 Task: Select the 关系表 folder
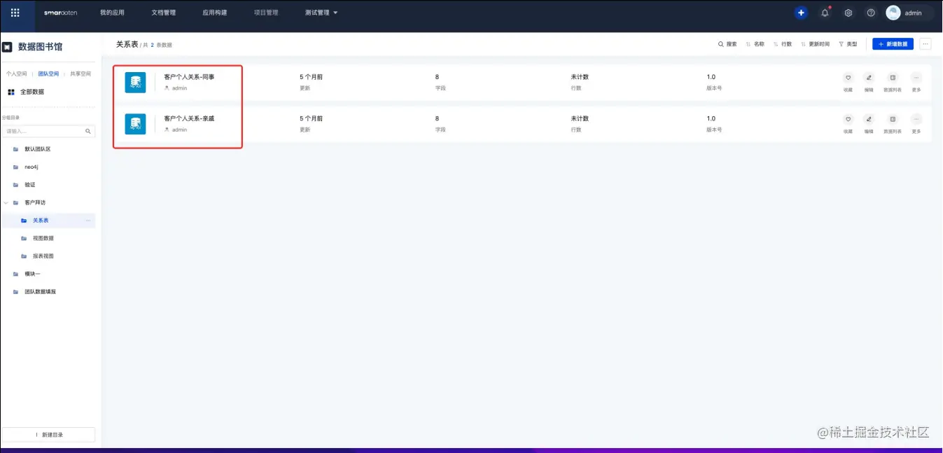(x=48, y=221)
